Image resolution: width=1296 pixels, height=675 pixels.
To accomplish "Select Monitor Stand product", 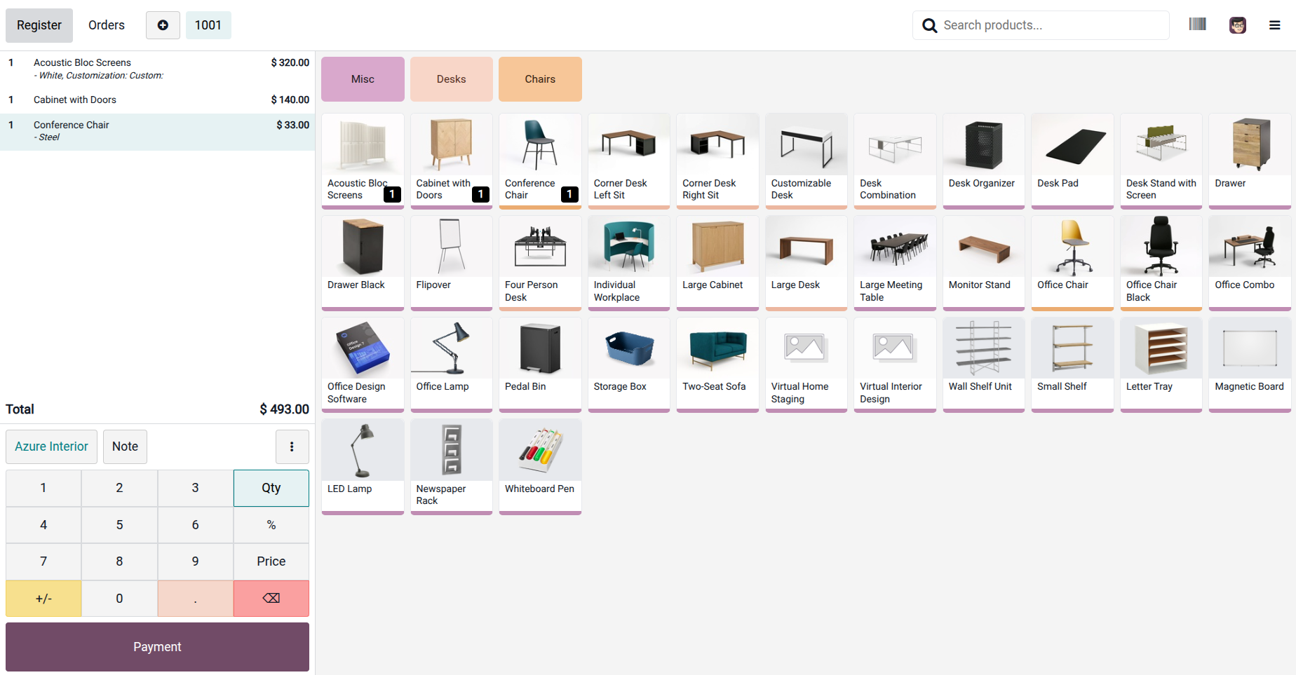I will click(983, 263).
